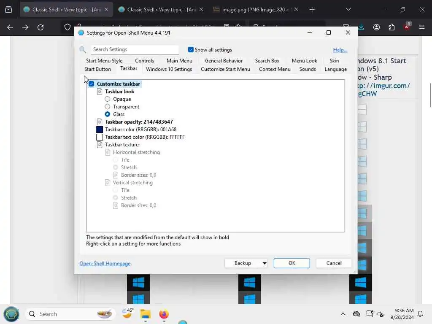Open weather widget showing 46°

(x=127, y=313)
